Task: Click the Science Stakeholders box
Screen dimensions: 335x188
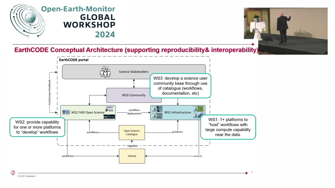Action: point(134,72)
